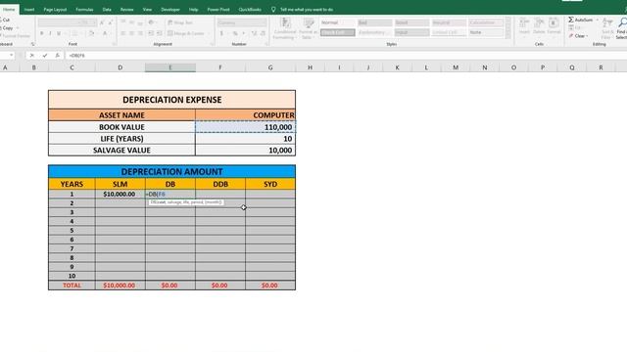
Task: Click the AutoSum sigma icon
Action: coord(571,20)
